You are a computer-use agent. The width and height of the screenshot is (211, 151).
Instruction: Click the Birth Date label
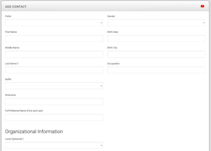click(x=113, y=32)
